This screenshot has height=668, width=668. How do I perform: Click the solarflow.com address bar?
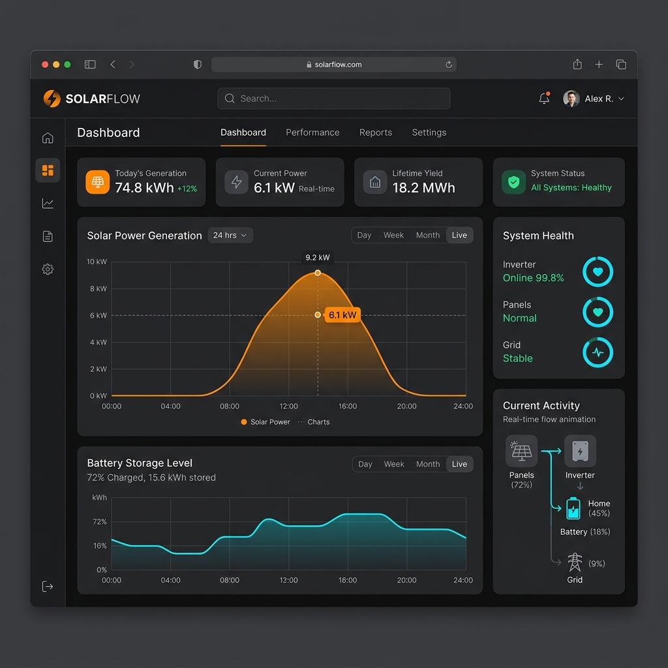(334, 65)
